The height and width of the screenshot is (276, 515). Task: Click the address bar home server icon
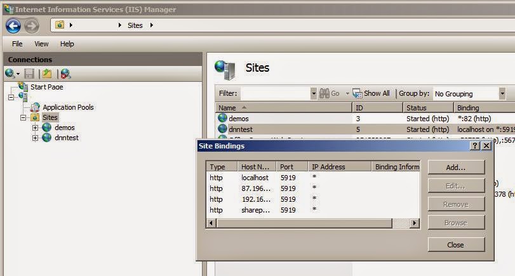pyautogui.click(x=60, y=25)
